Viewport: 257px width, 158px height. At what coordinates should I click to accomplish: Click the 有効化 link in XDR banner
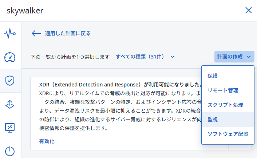click(x=47, y=141)
